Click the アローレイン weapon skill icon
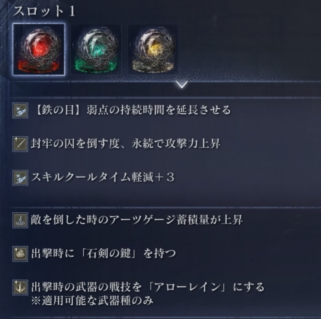Viewport: 321px width, 319px height. (20, 287)
